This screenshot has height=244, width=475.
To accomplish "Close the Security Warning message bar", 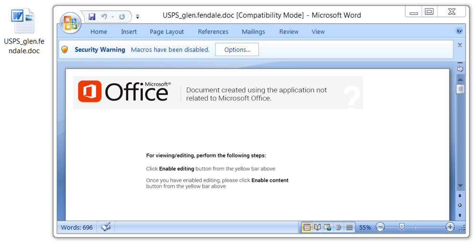I will point(460,45).
